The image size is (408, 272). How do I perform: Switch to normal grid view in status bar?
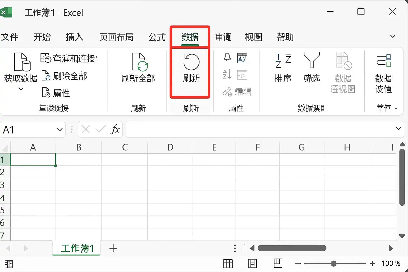coord(228,263)
